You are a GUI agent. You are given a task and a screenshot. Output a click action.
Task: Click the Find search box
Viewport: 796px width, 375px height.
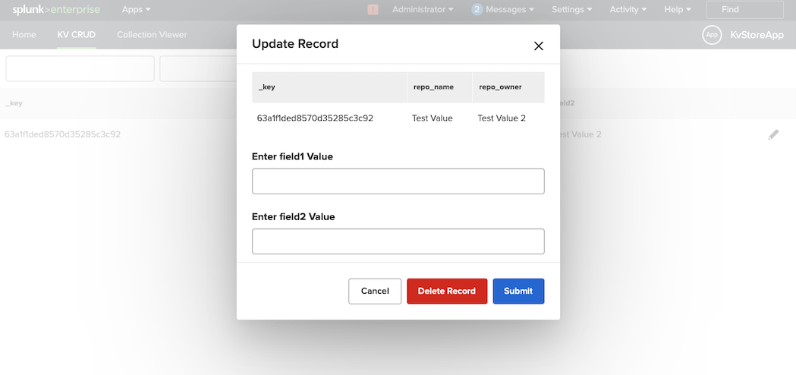[x=744, y=10]
